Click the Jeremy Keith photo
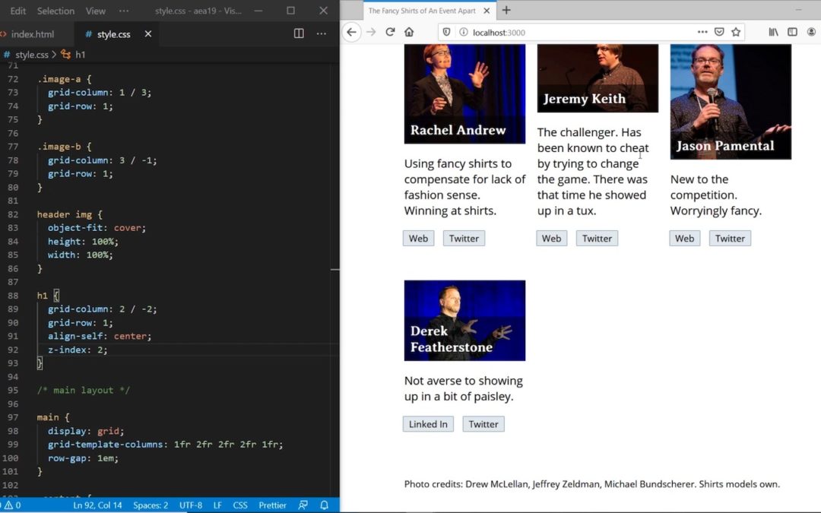Screen dimensions: 821x513 pyautogui.click(x=598, y=78)
